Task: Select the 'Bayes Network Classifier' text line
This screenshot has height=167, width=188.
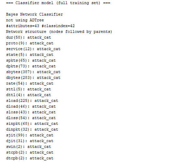Action: tap(34, 14)
